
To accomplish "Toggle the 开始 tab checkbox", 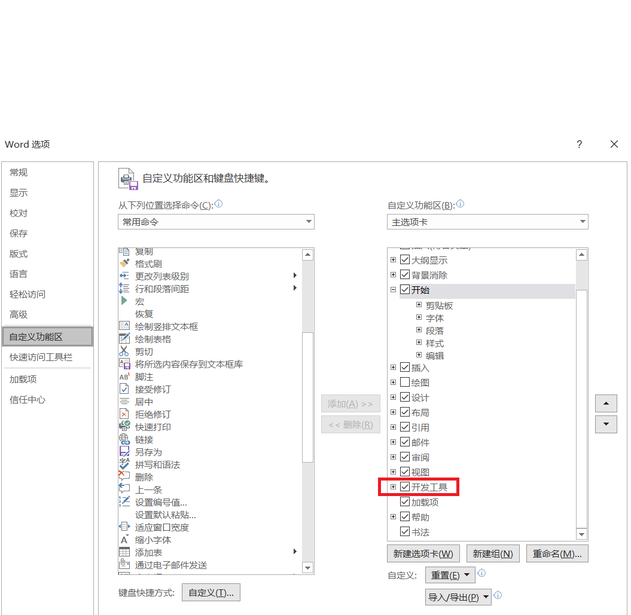I will pos(405,290).
